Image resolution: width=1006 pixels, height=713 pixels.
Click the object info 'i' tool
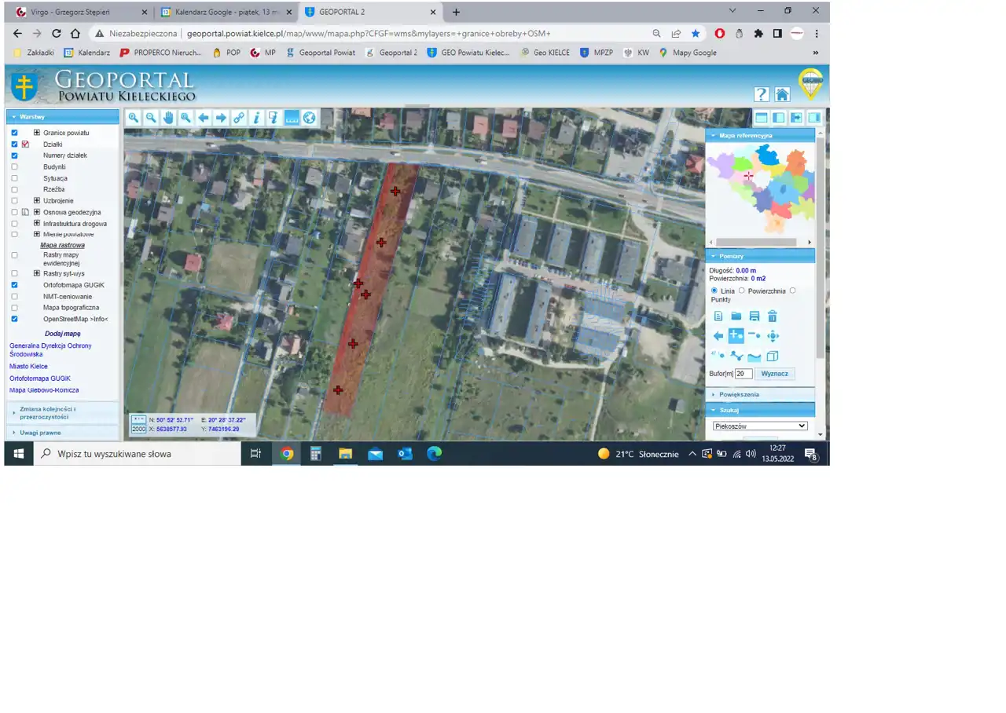tap(256, 118)
